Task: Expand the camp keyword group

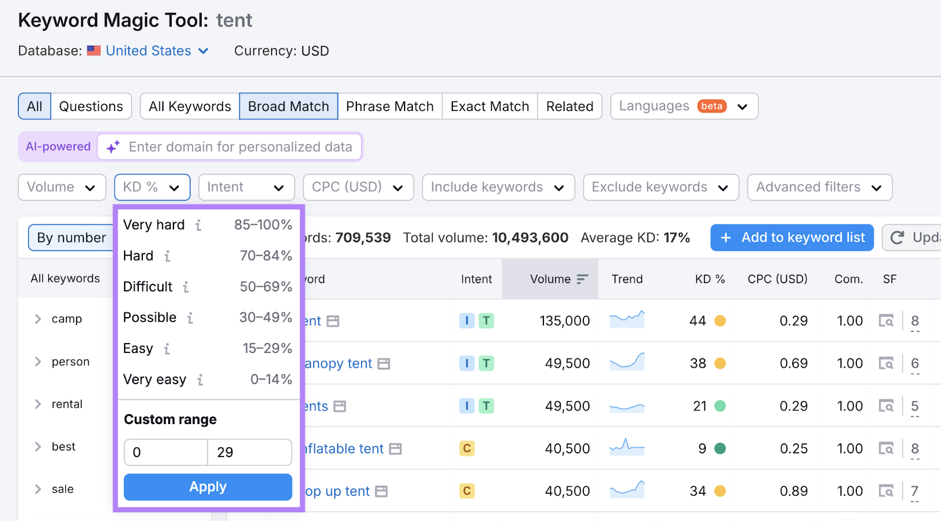Action: pos(38,319)
